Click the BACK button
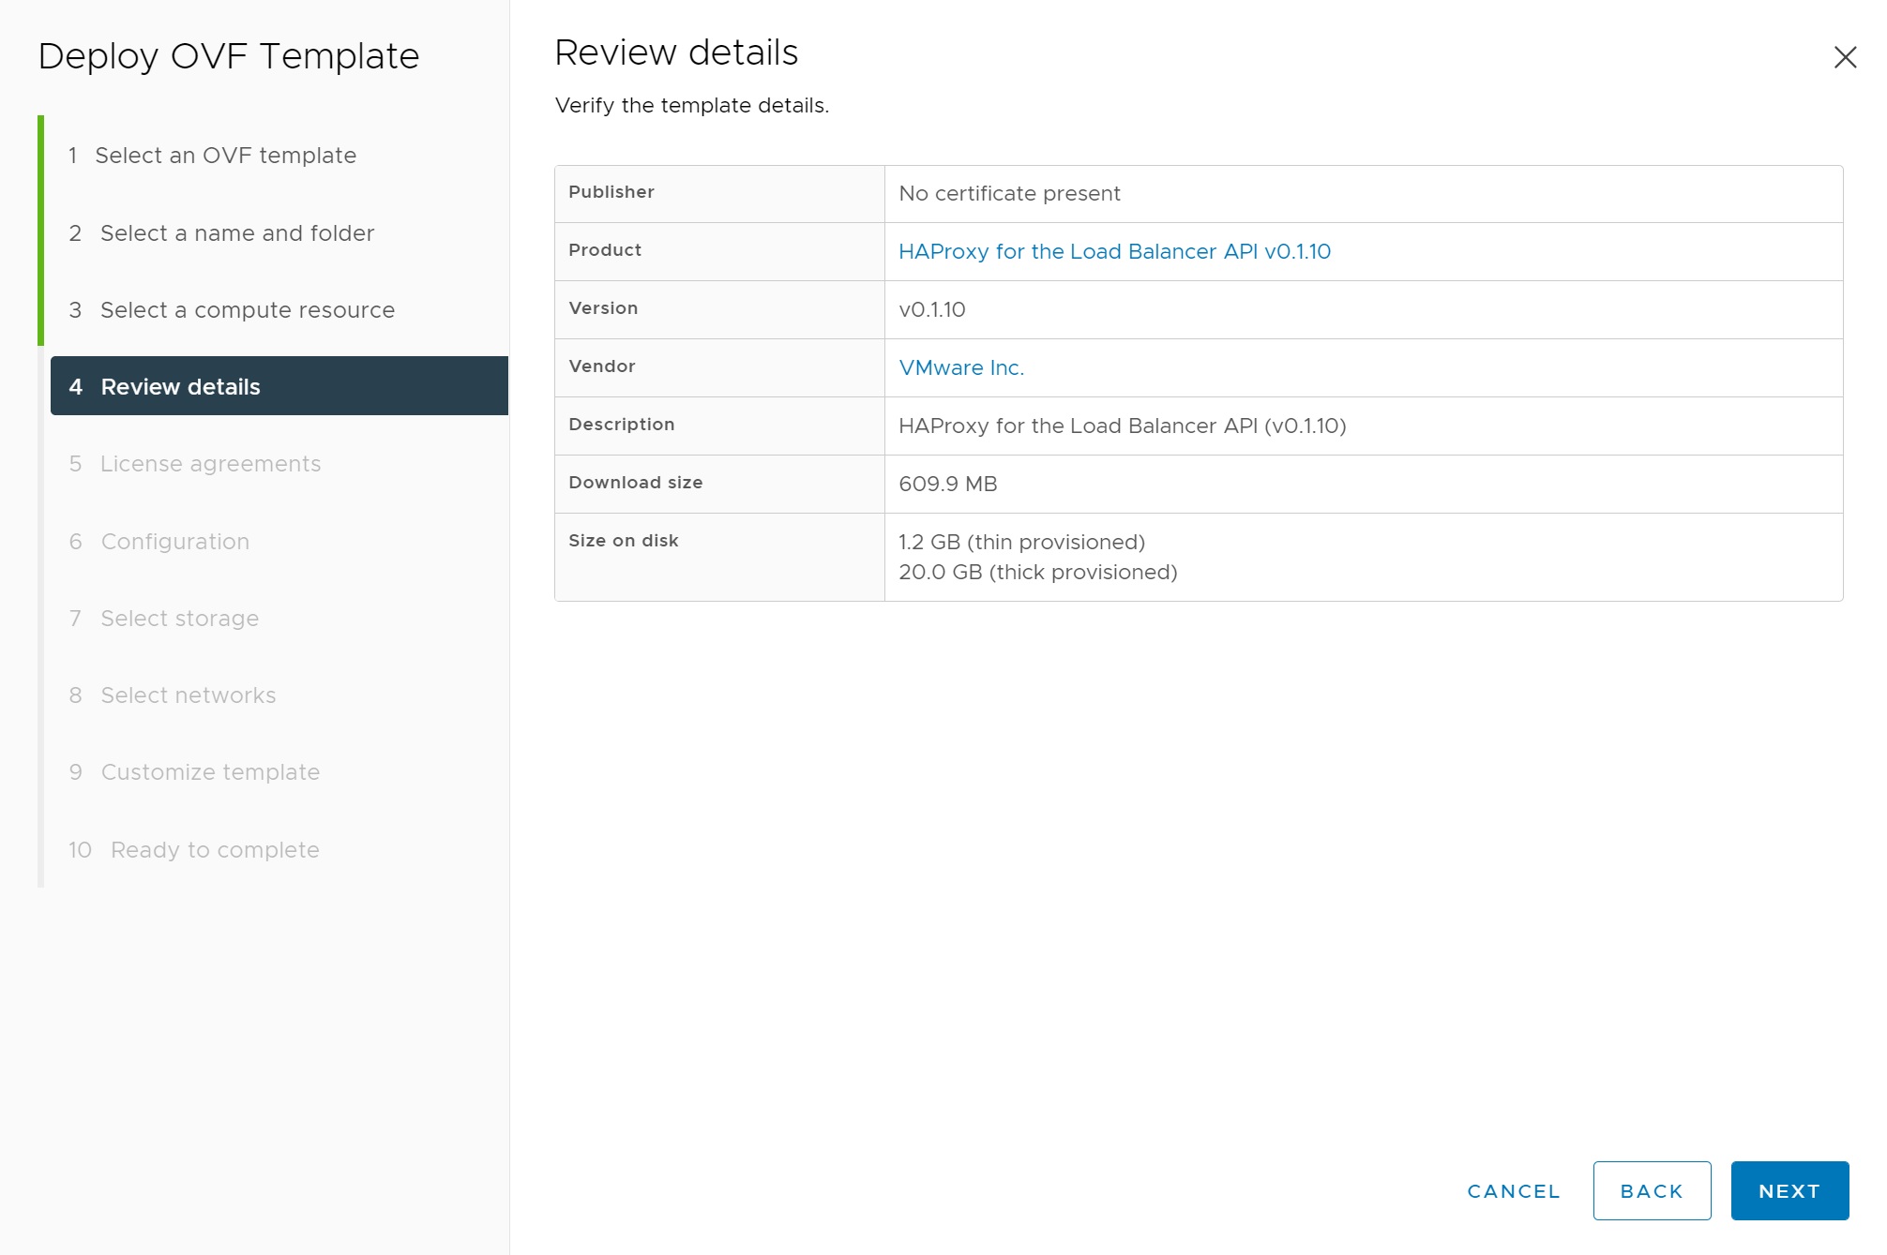Viewport: 1887px width, 1255px height. pyautogui.click(x=1651, y=1190)
